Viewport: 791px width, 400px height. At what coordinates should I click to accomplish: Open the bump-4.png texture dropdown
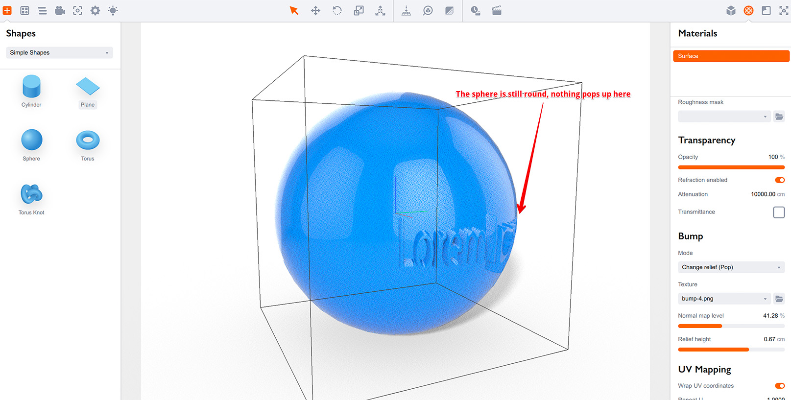(724, 299)
